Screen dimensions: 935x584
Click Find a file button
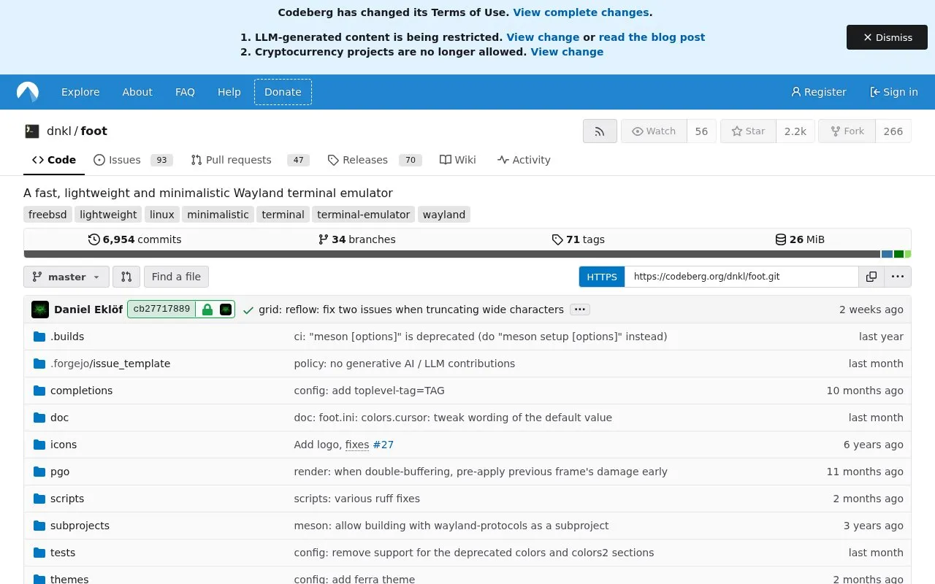pyautogui.click(x=176, y=277)
